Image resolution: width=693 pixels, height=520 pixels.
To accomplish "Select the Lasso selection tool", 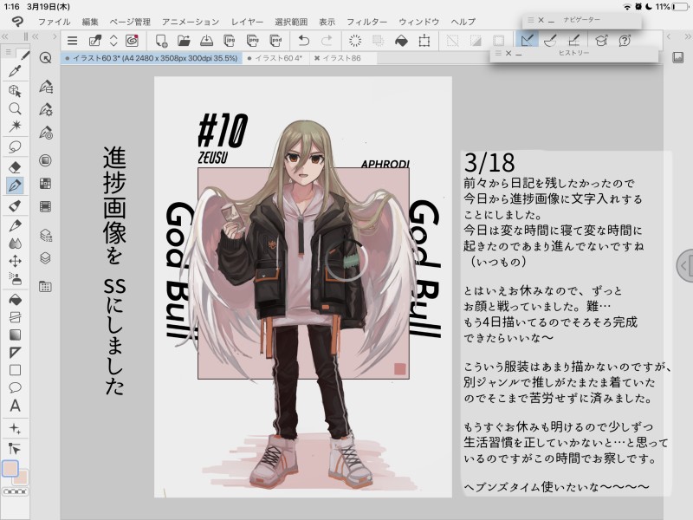I will (x=15, y=146).
